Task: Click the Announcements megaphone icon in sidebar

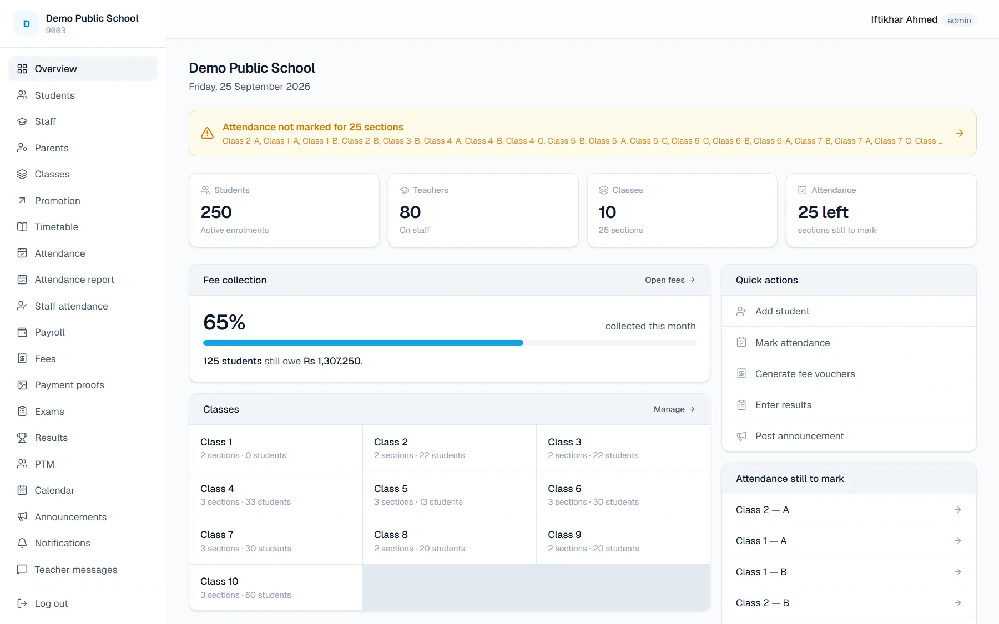Action: tap(22, 517)
